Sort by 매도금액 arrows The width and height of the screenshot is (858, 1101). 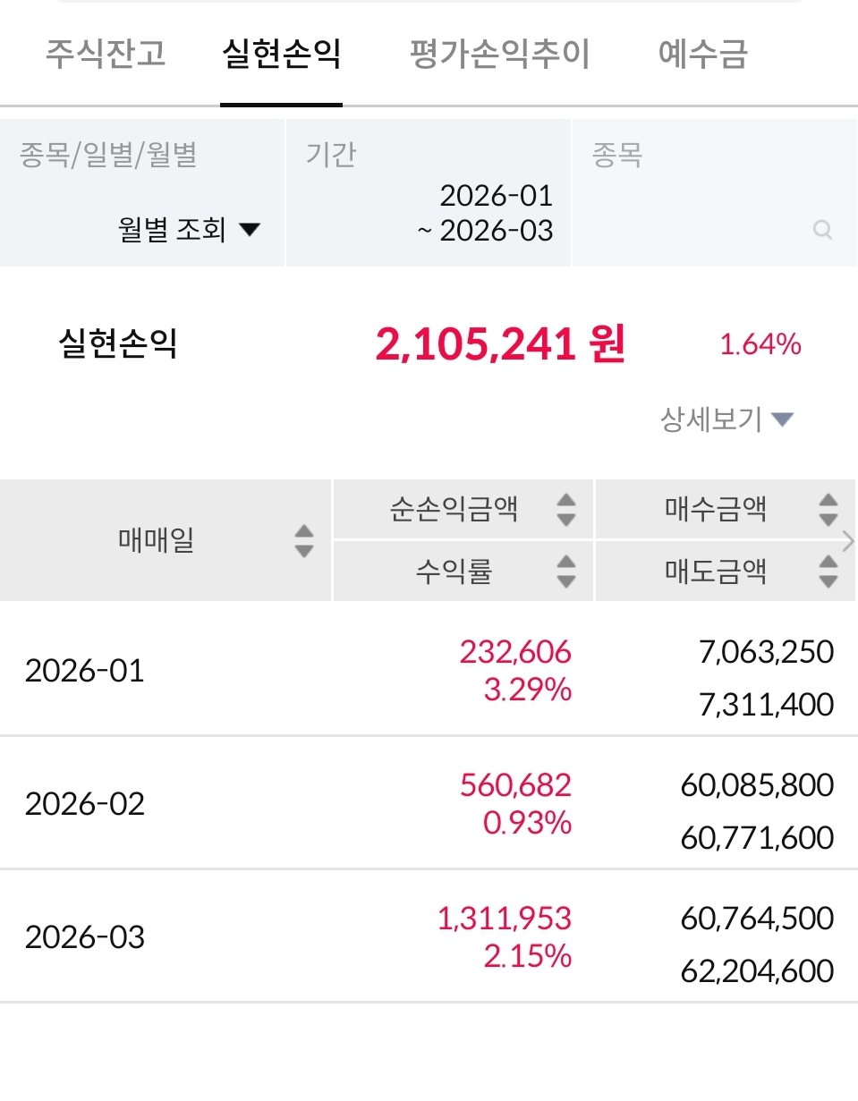point(828,571)
